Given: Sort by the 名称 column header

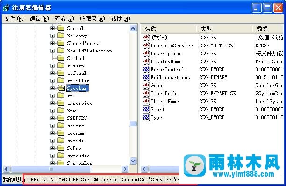Looking at the screenshot, I should pyautogui.click(x=168, y=29).
